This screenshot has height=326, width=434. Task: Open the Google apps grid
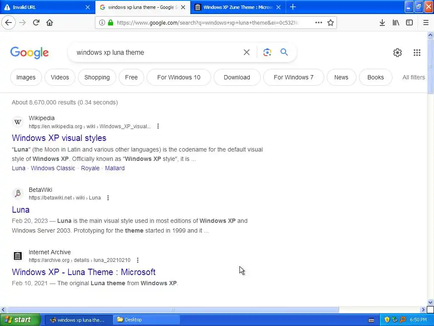click(x=417, y=52)
